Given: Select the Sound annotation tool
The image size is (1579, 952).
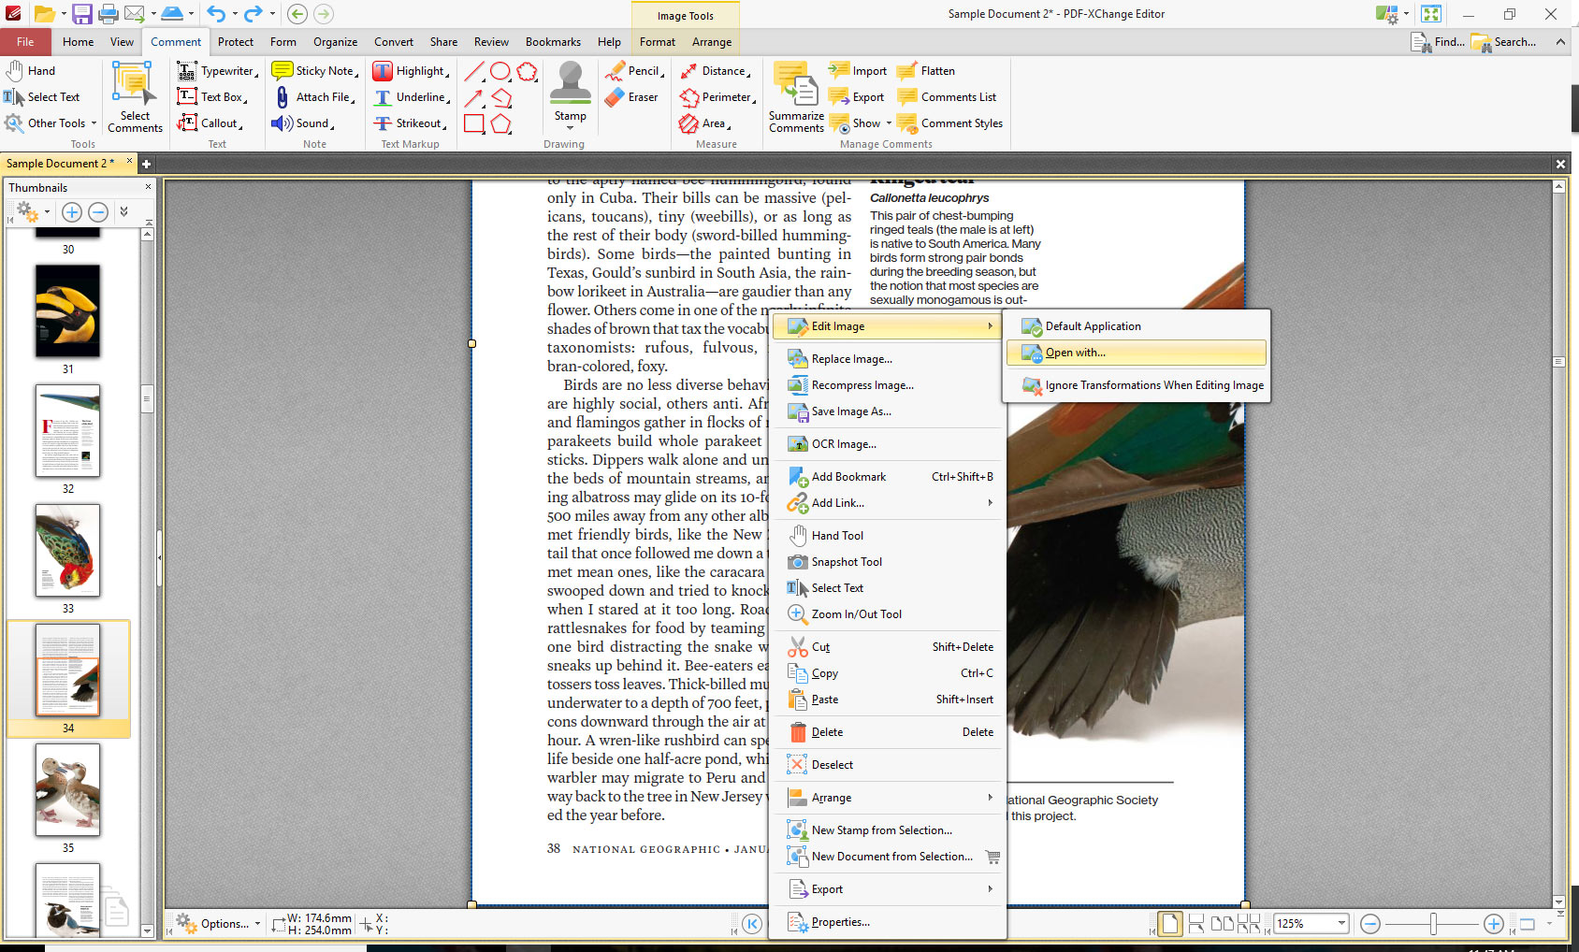Looking at the screenshot, I should click(303, 123).
